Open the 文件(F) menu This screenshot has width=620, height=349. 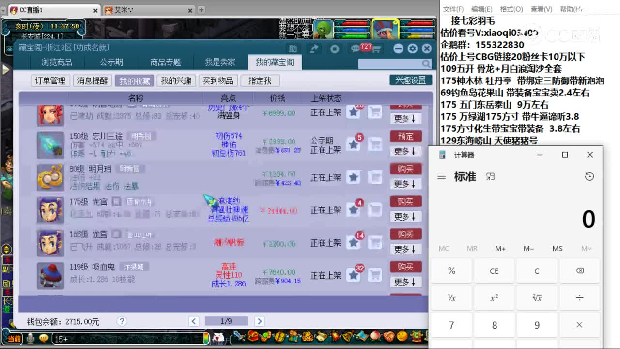[453, 9]
